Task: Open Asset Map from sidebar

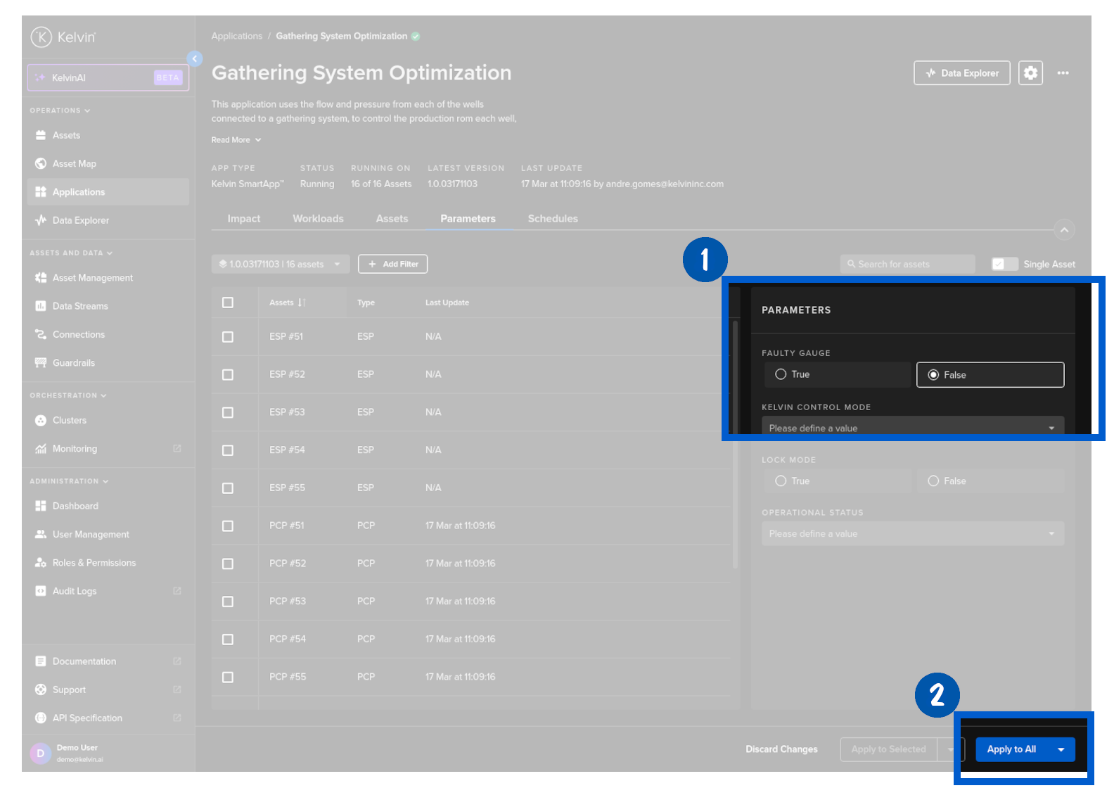Action: 74,164
